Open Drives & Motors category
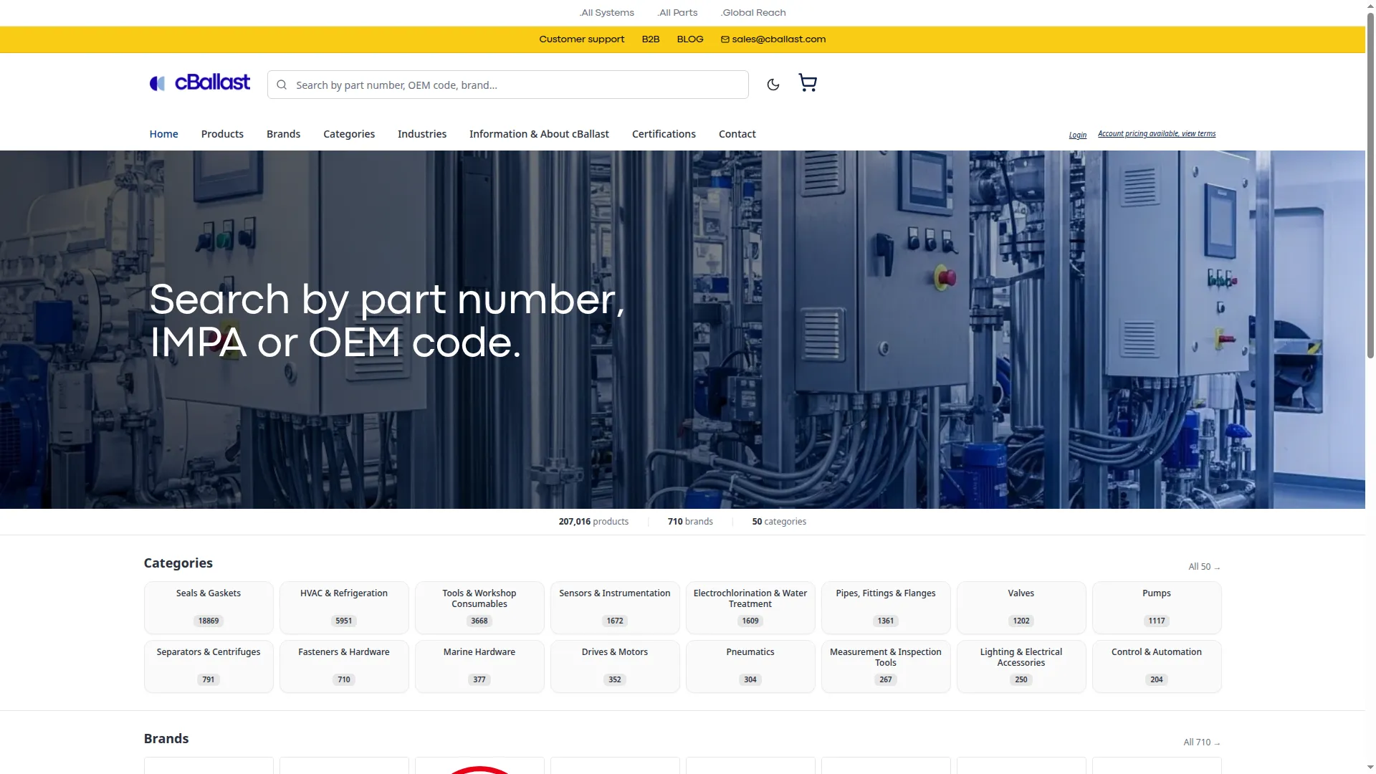The width and height of the screenshot is (1376, 774). pos(615,666)
